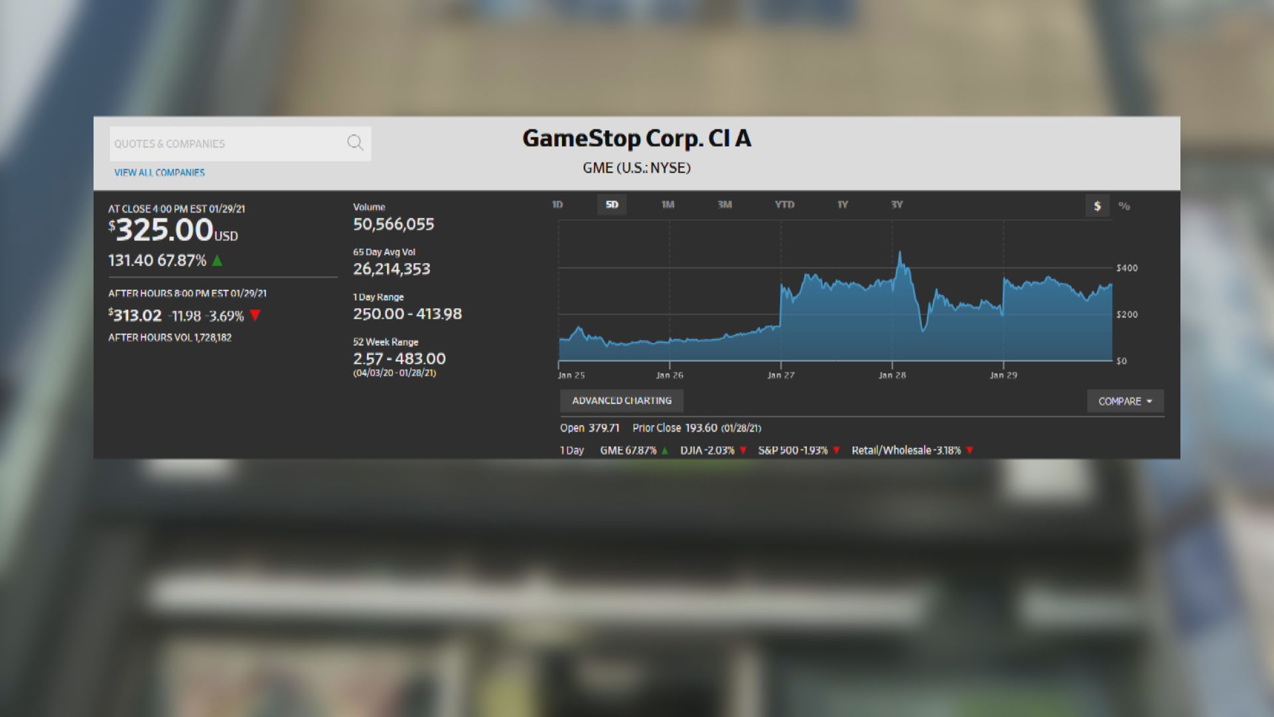
Task: Select the 5D chart range tab
Action: (x=612, y=204)
